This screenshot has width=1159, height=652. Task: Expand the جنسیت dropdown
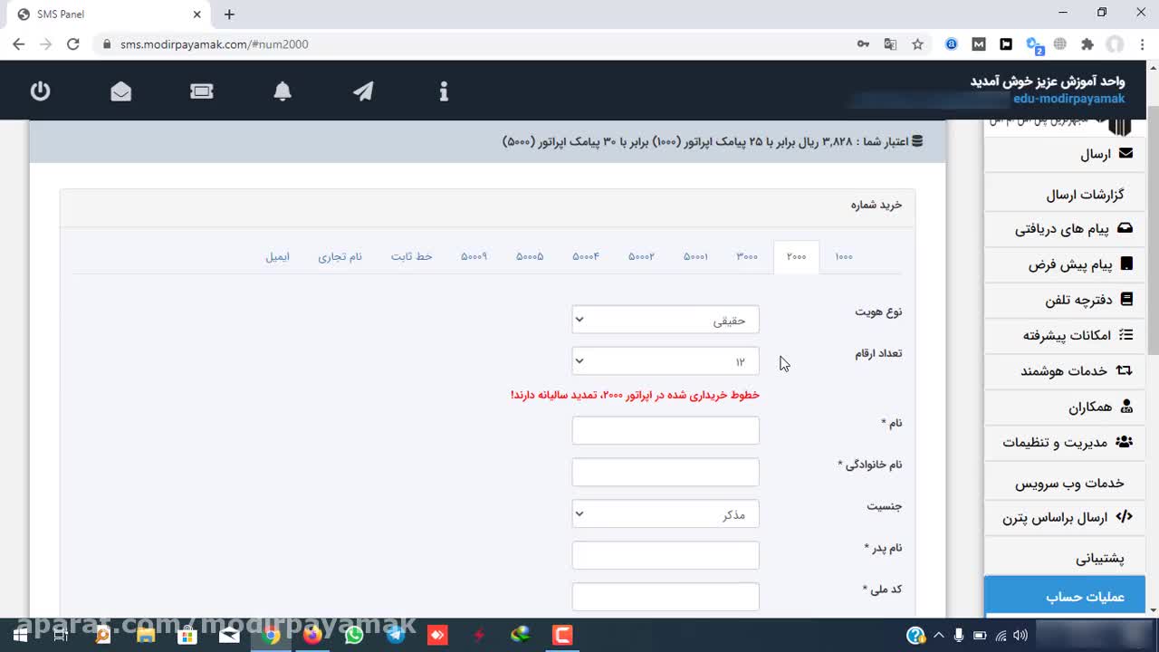pyautogui.click(x=665, y=514)
